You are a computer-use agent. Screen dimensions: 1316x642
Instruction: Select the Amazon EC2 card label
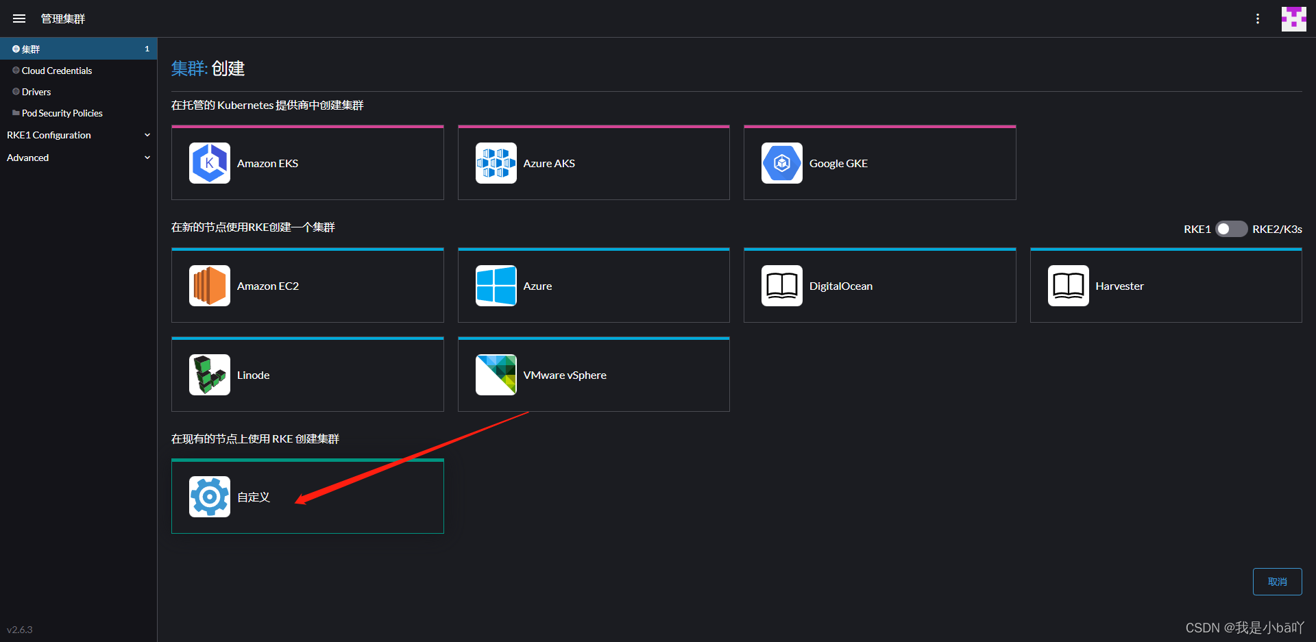[268, 286]
